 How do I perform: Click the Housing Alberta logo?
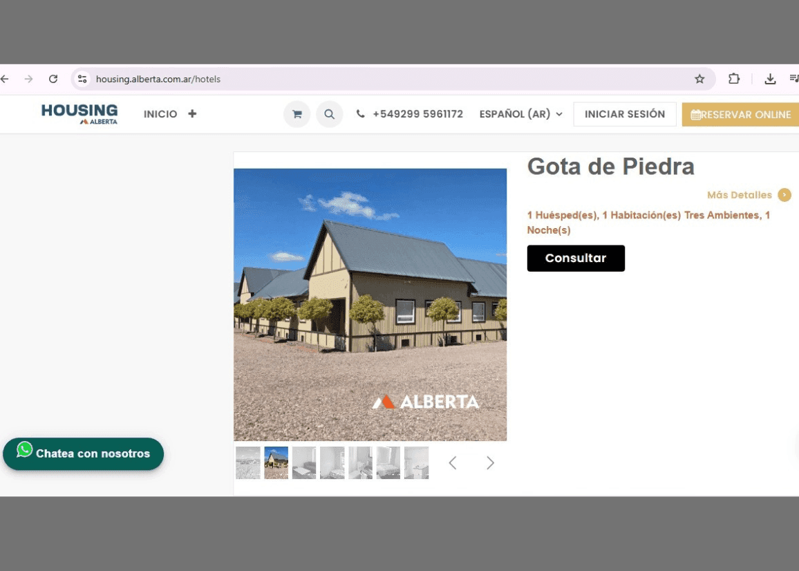79,114
